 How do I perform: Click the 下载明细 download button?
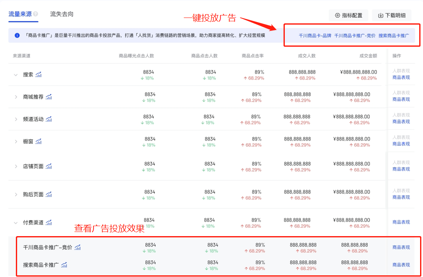click(x=392, y=15)
